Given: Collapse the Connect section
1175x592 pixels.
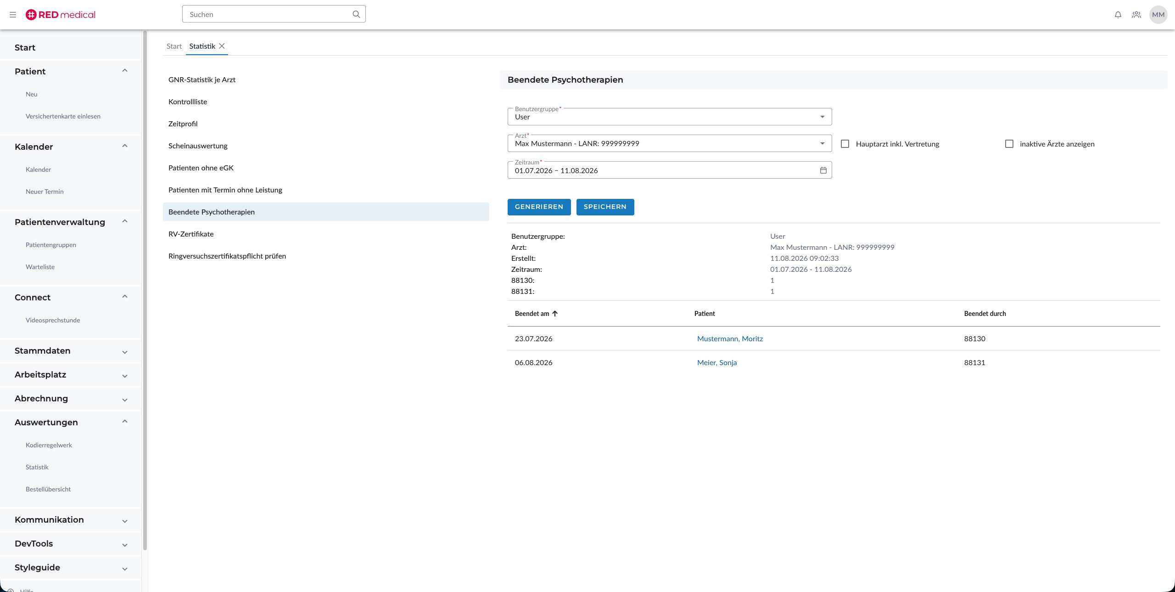Looking at the screenshot, I should tap(125, 297).
